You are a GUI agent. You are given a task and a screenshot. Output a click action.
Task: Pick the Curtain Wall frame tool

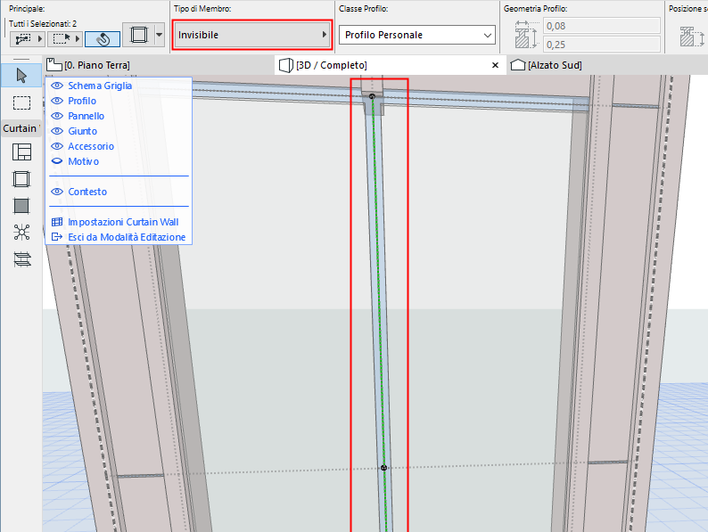click(21, 179)
